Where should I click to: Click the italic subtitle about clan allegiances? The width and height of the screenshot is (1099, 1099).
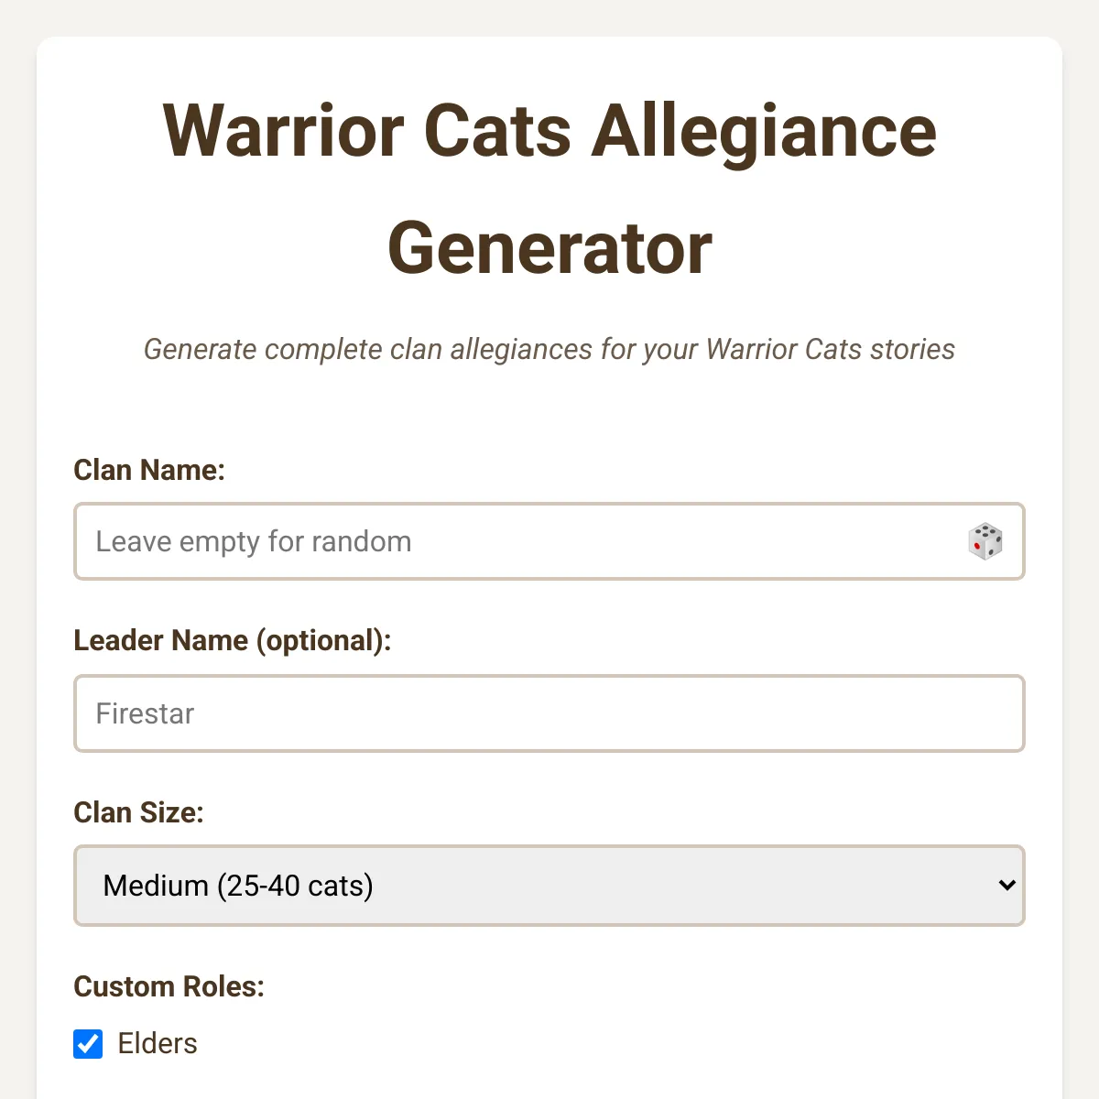tap(549, 349)
